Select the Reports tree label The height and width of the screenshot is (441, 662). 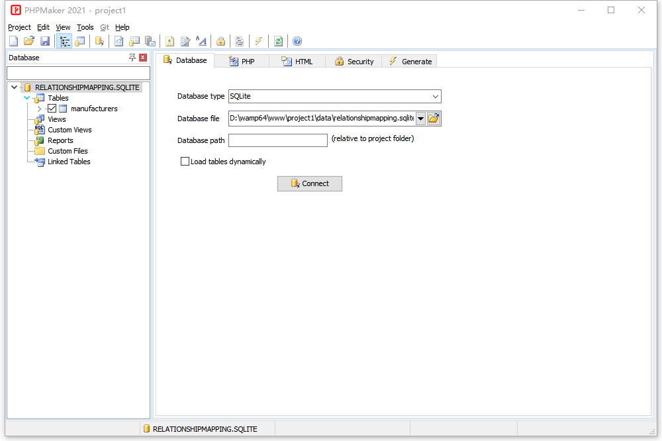tap(60, 140)
